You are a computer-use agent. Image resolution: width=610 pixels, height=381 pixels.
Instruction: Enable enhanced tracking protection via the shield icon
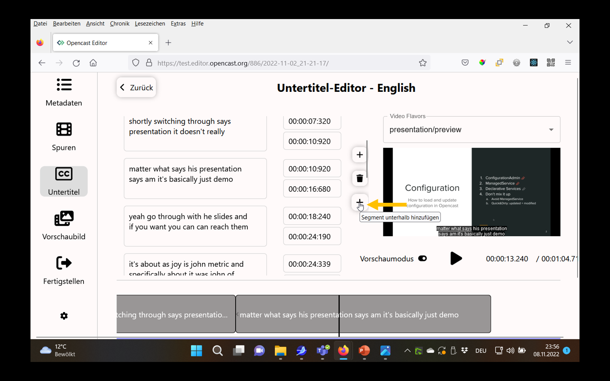point(136,62)
